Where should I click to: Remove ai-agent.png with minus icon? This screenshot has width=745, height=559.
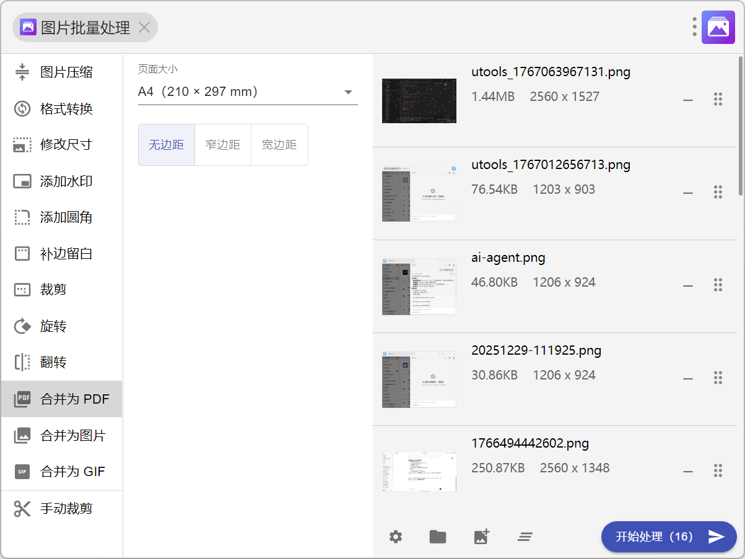[688, 285]
